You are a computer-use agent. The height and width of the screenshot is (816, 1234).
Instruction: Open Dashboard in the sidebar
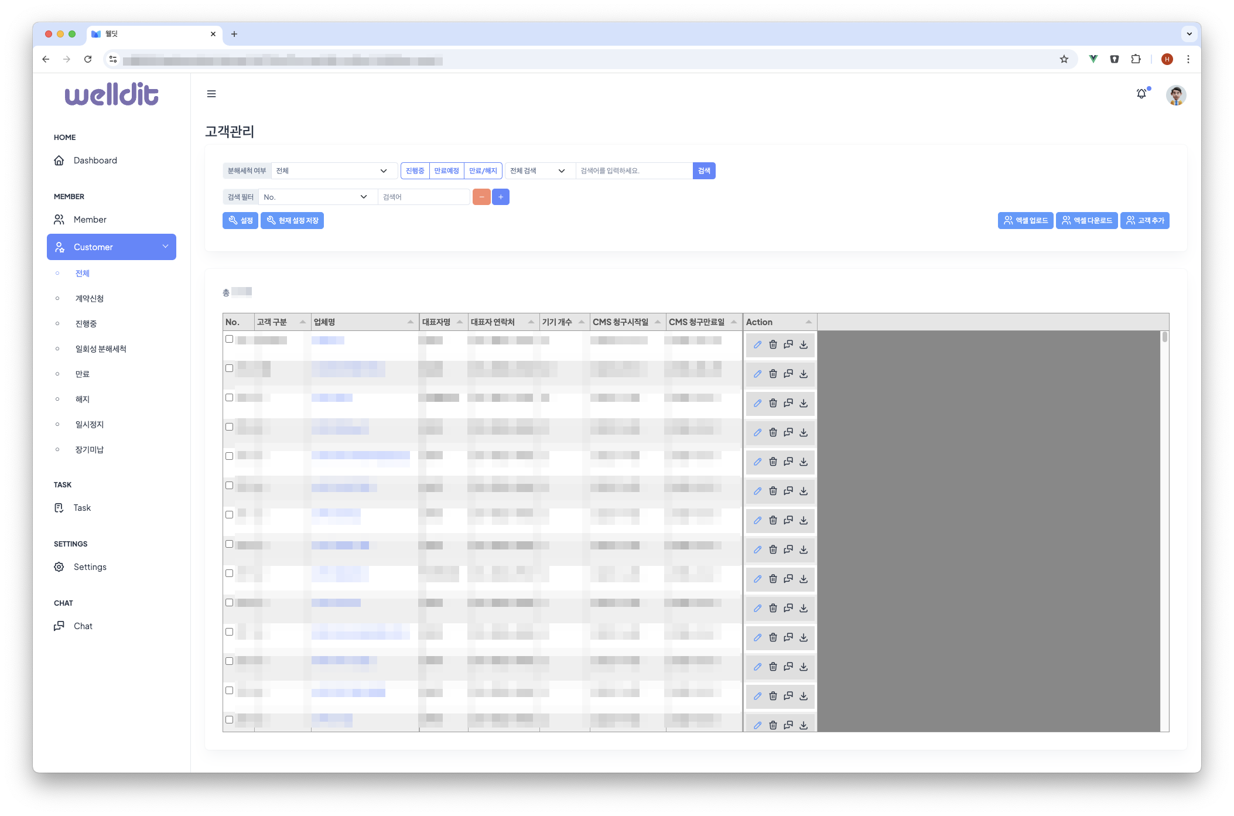coord(95,161)
